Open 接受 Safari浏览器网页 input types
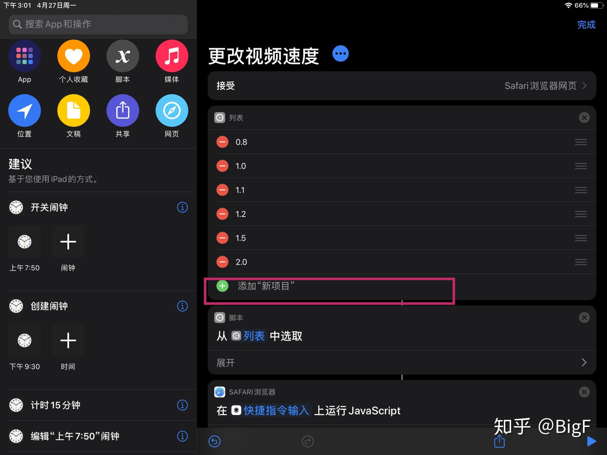Screen dimensions: 607x455 point(402,86)
